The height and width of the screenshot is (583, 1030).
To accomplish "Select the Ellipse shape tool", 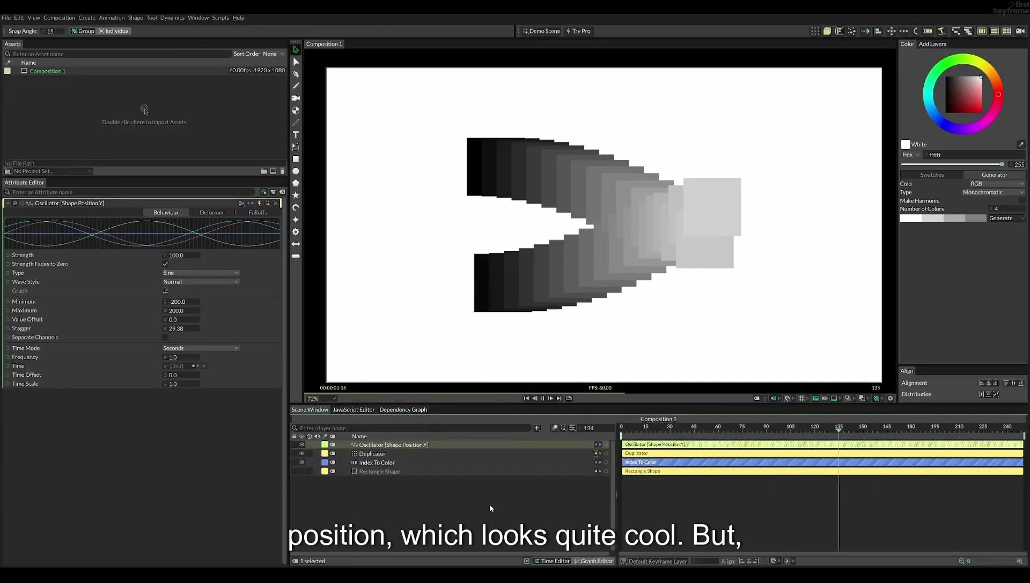I will (x=296, y=171).
